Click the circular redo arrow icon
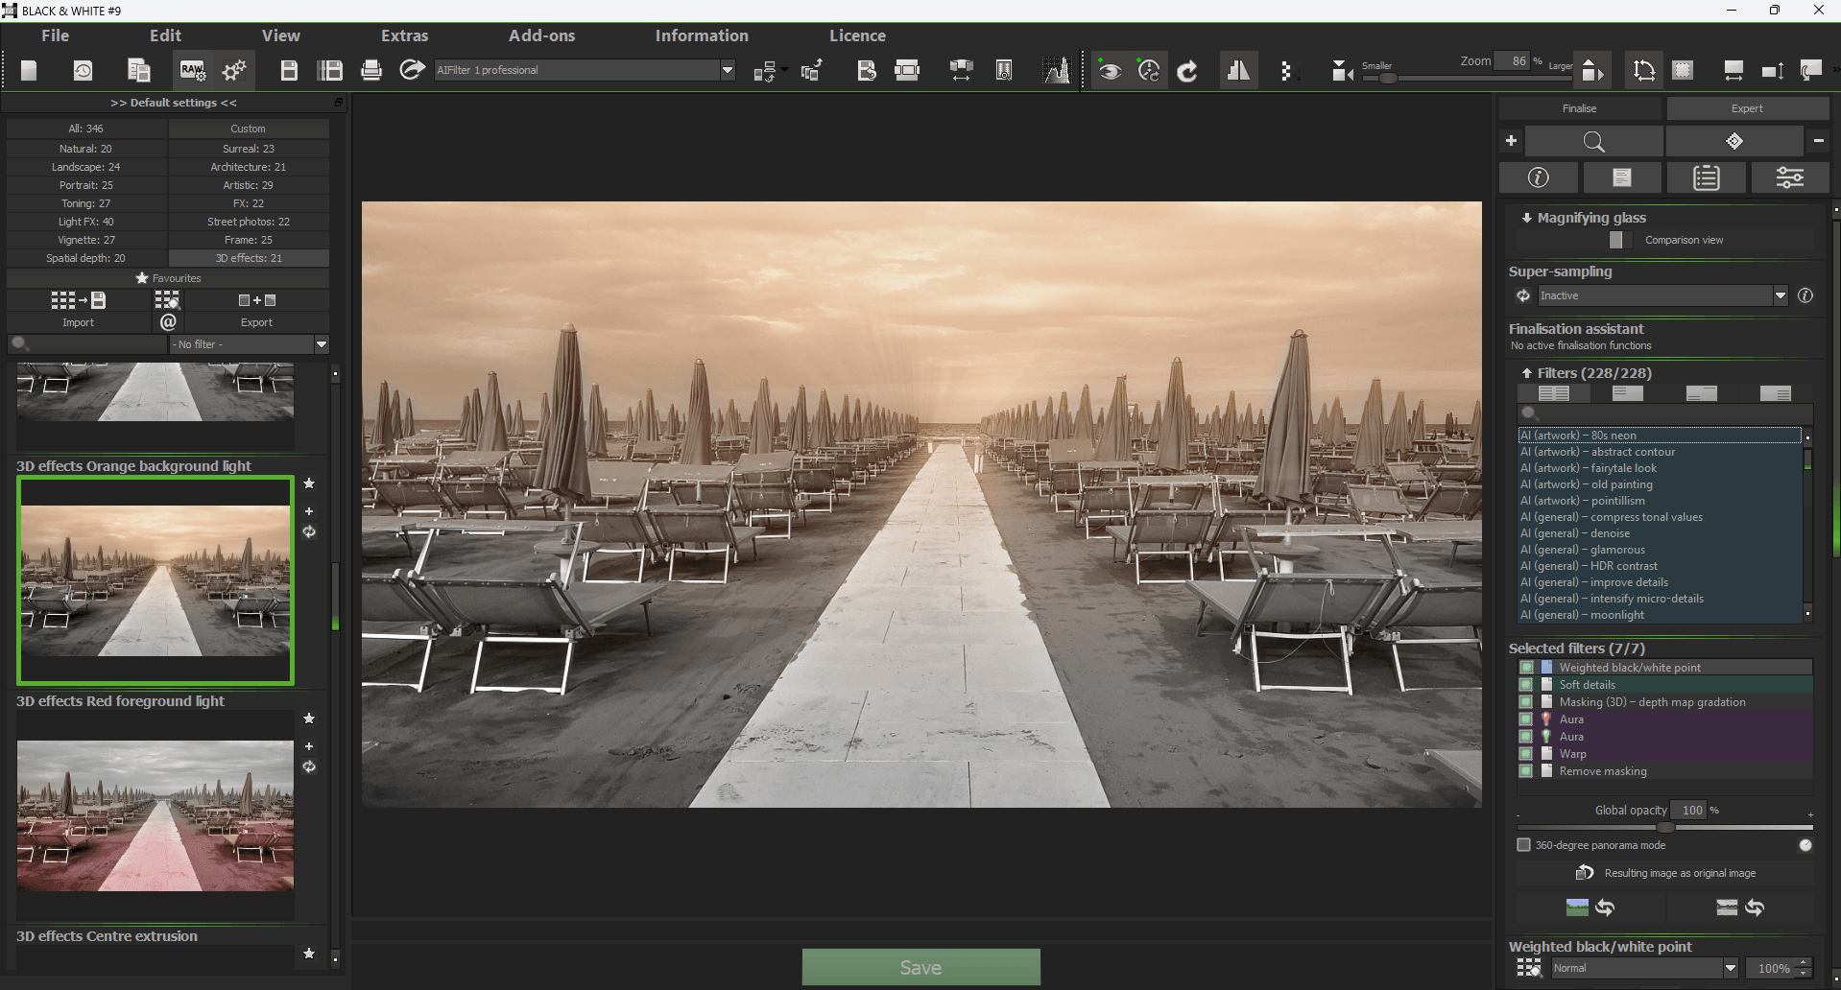1841x990 pixels. [x=1187, y=71]
